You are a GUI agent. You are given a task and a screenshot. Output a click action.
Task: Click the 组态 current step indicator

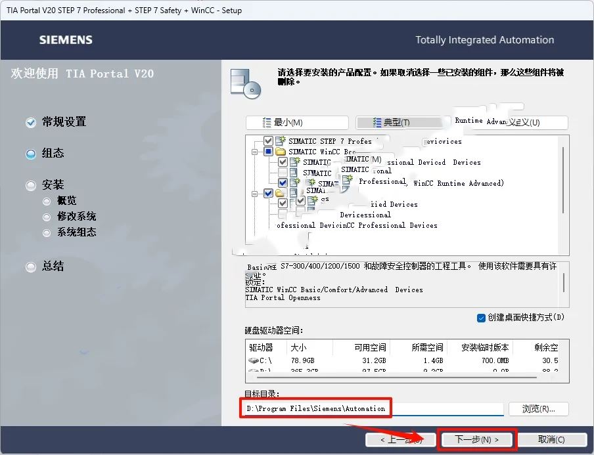[30, 154]
